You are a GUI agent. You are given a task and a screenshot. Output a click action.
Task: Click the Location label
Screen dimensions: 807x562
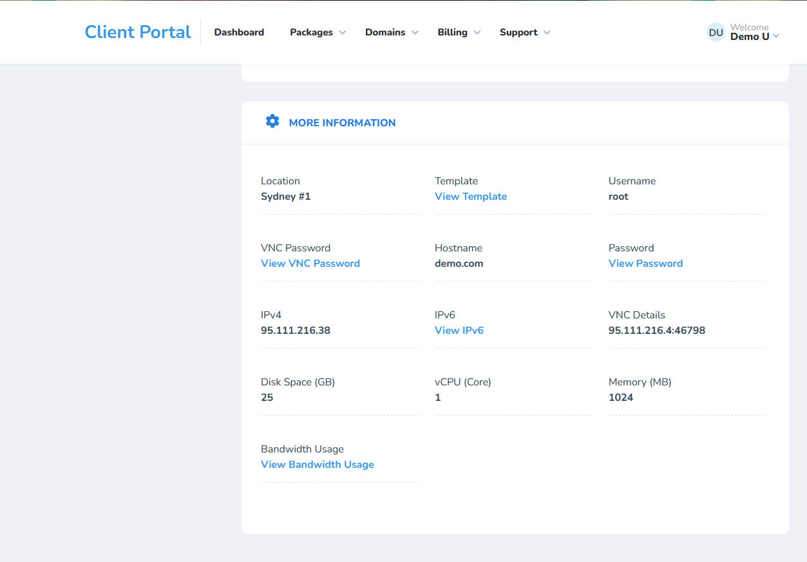click(280, 181)
